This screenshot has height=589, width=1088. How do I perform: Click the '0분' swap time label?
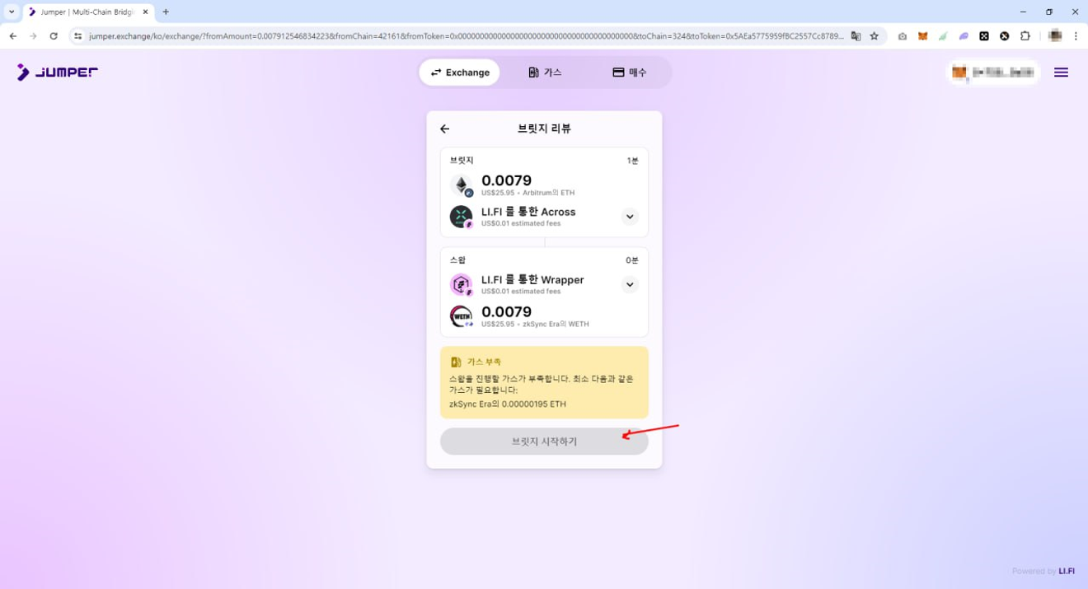click(x=632, y=260)
